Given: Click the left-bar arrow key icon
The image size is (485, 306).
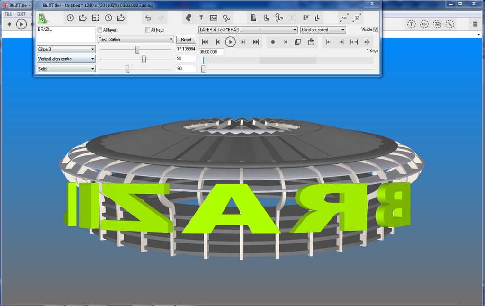Looking at the screenshot, I should pos(329,42).
